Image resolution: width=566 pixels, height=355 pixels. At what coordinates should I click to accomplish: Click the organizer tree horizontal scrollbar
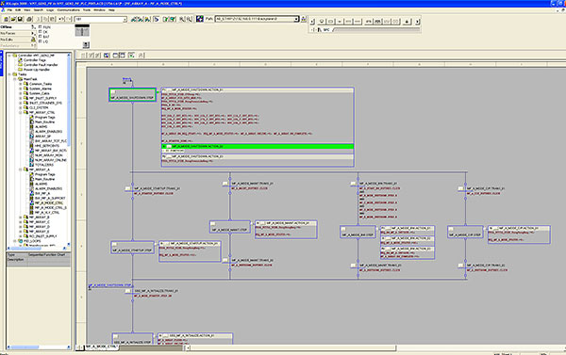tap(36, 249)
